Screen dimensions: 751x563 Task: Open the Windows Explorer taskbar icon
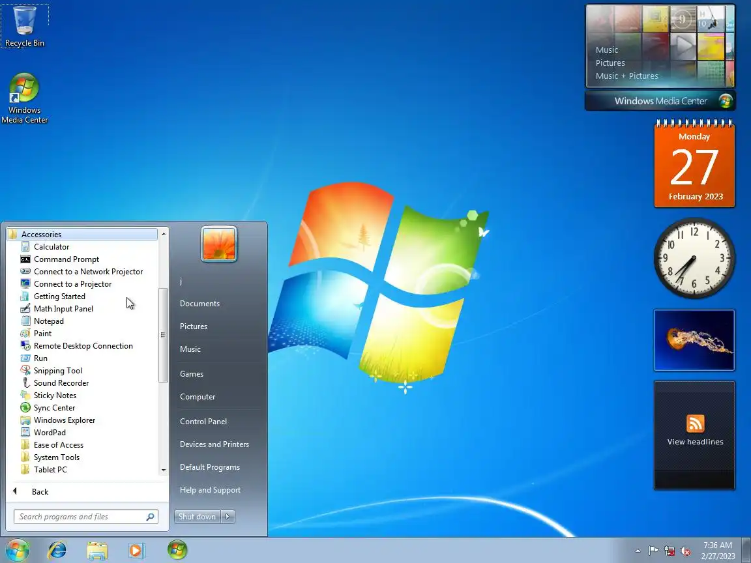pos(96,551)
